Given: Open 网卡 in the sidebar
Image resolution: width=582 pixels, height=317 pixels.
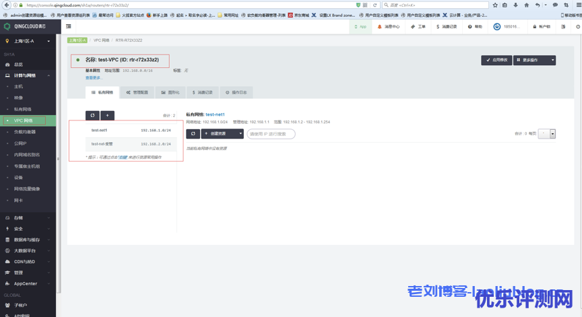Looking at the screenshot, I should tap(19, 200).
